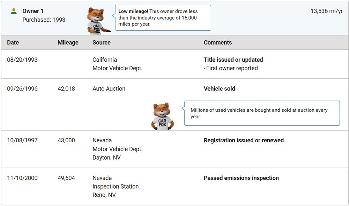
Task: Select the 42,018 mileage reading
Action: [66, 89]
